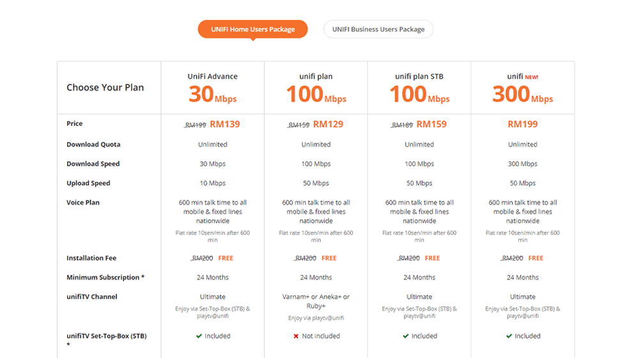The height and width of the screenshot is (358, 639).
Task: Click the Minimum Subscription * row label
Action: 105,277
